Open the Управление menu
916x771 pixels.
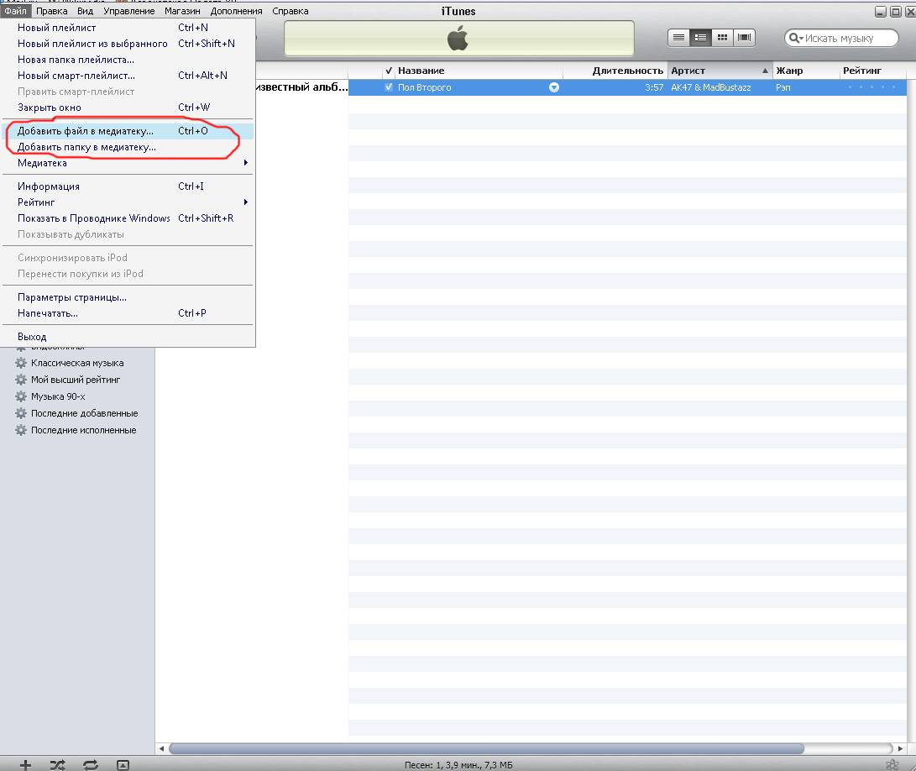coord(129,11)
